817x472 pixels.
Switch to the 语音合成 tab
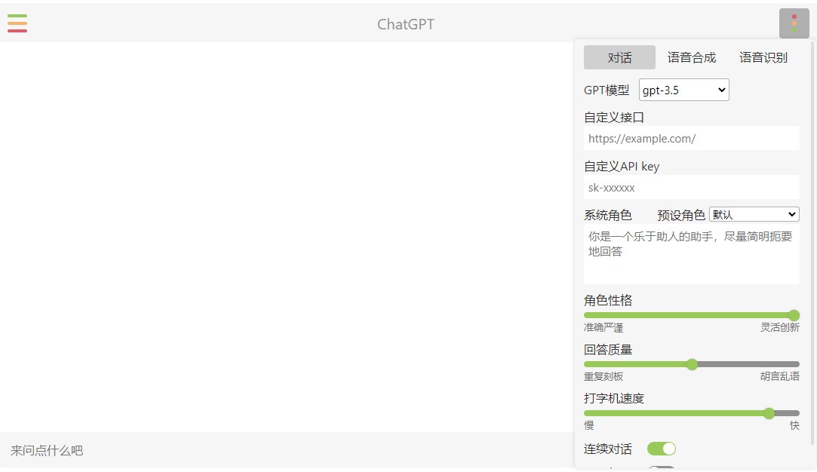coord(691,57)
